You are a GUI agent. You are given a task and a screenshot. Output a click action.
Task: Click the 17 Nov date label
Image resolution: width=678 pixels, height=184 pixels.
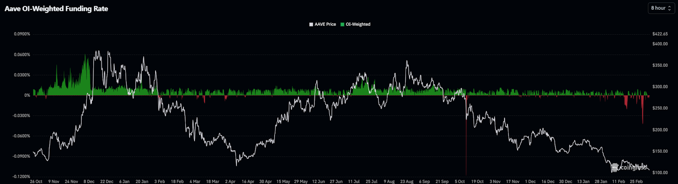pyautogui.click(x=512, y=181)
